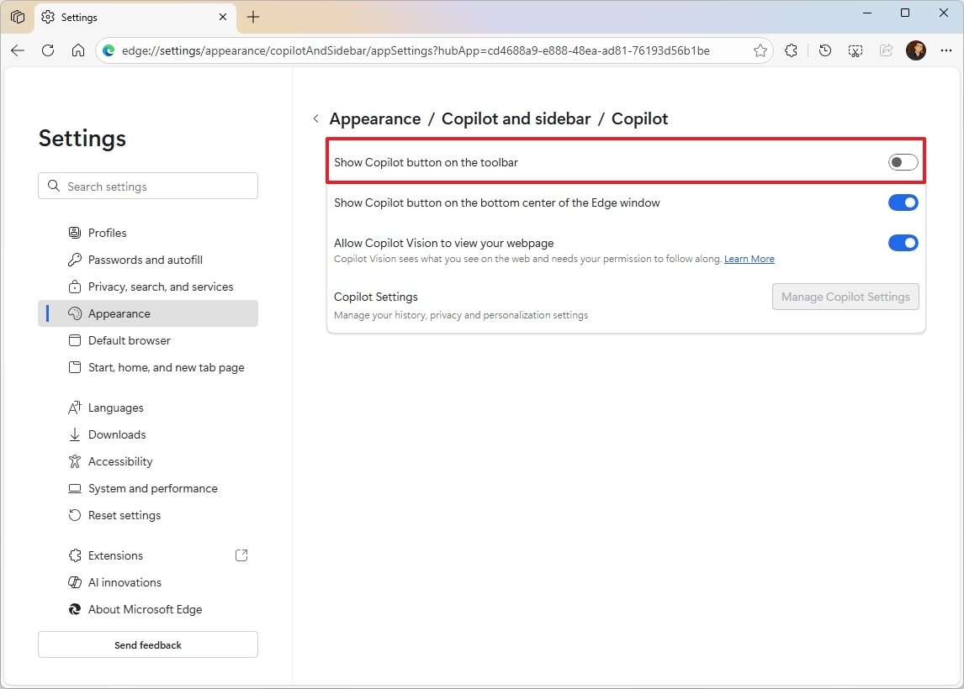Disable Copilot button on bottom center of window
Screen dimensions: 964x689
click(903, 202)
